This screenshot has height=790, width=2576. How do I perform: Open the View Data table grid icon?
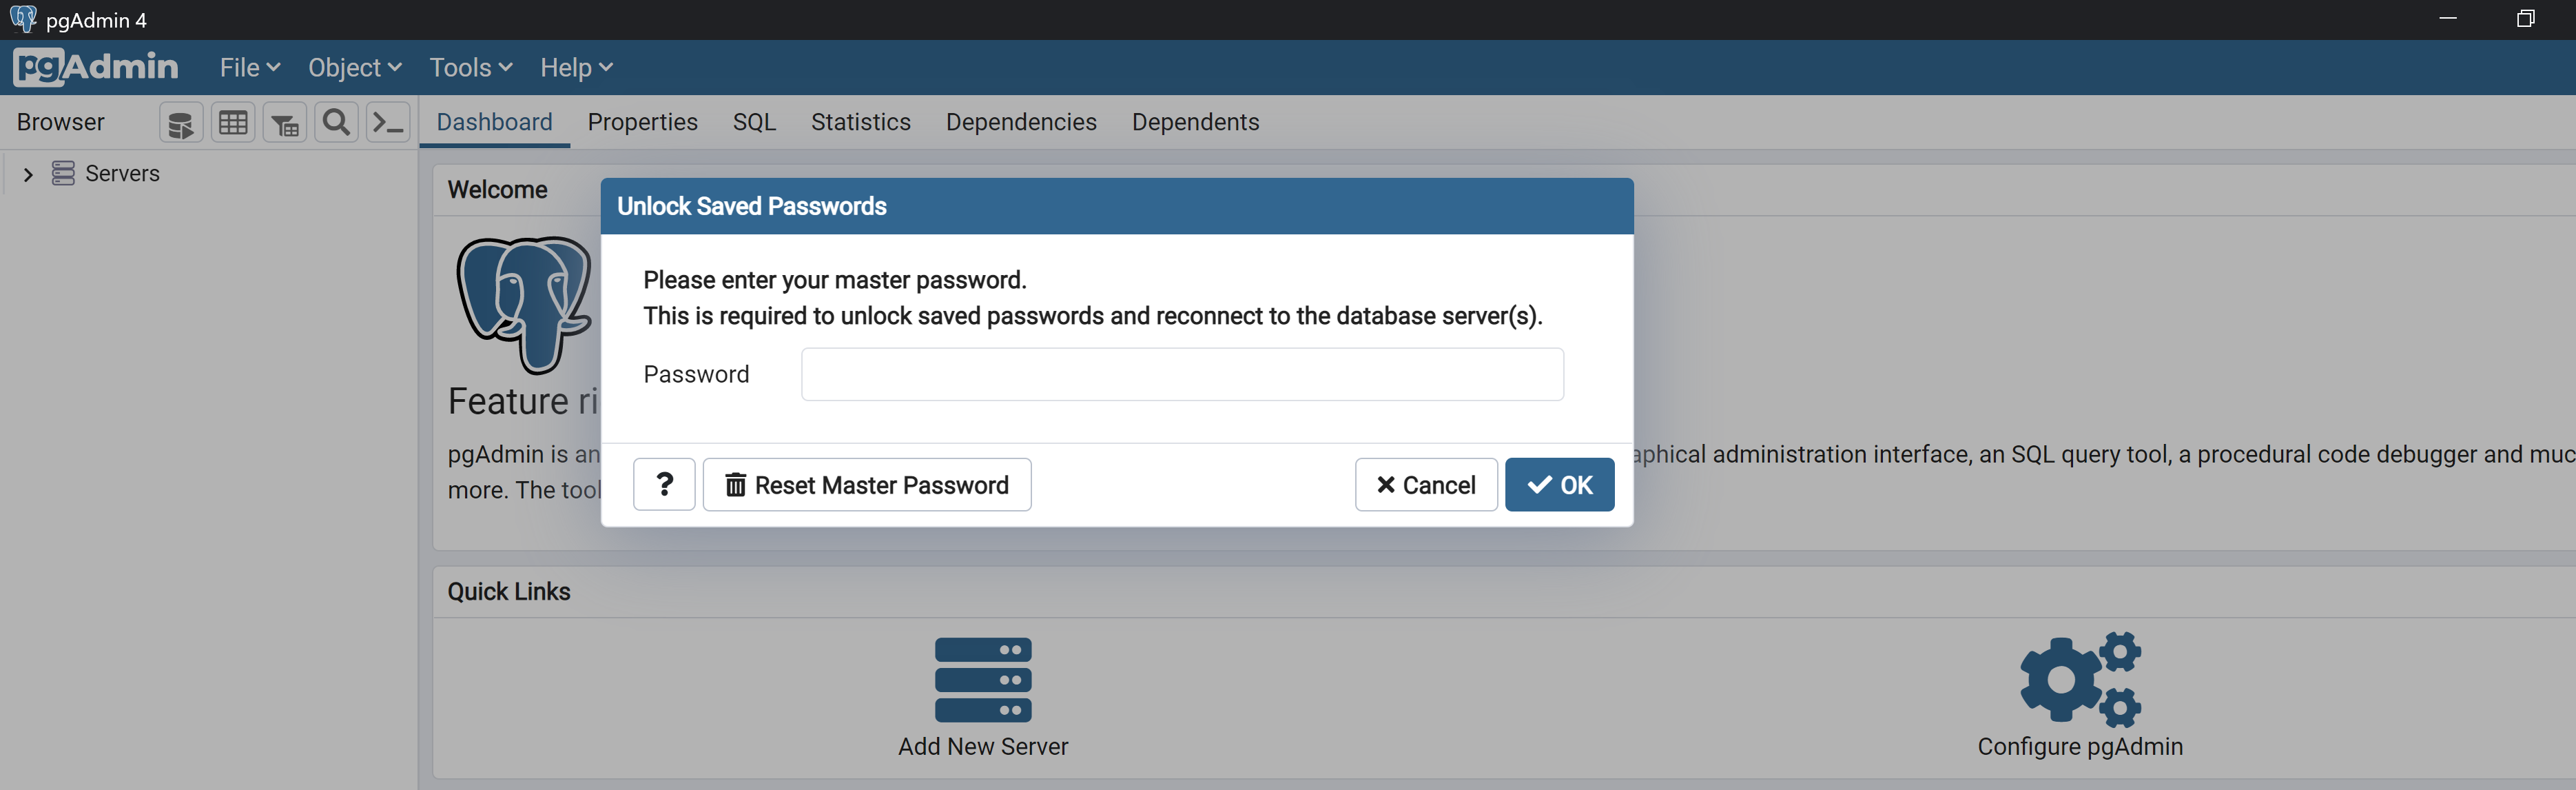click(233, 123)
